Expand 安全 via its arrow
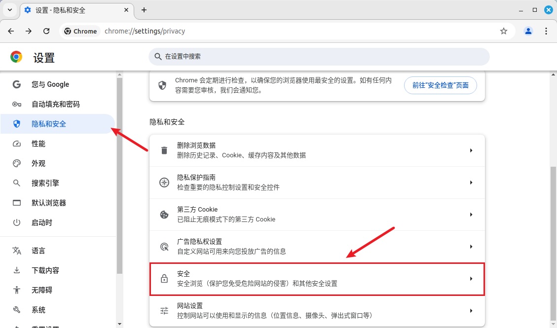 (x=471, y=279)
